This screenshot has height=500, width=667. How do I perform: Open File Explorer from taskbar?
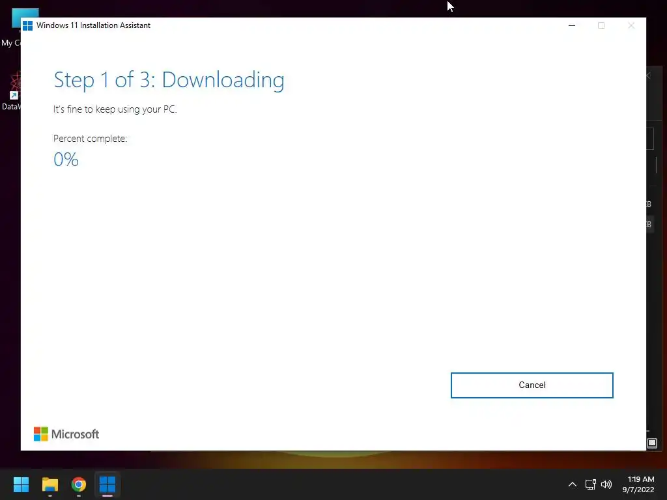tap(50, 484)
